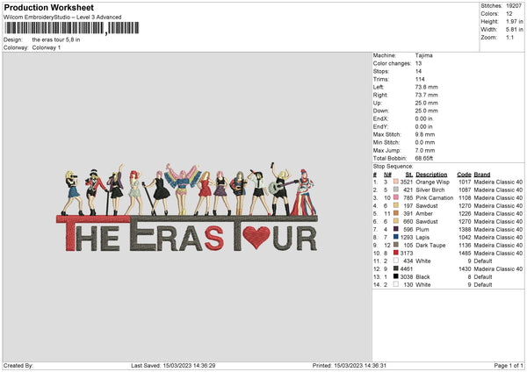527x372 pixels.
Task: Click the 'Down:' label
Action: (381, 111)
